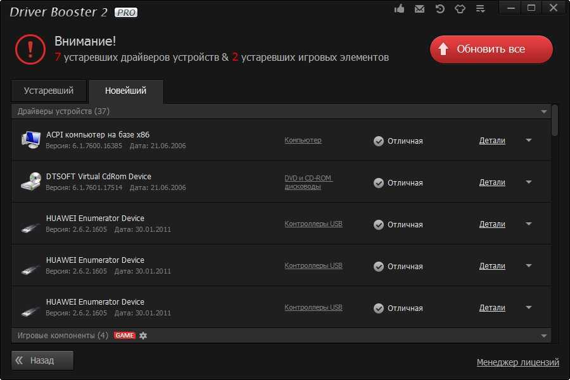Expand the Игровые компоненты (4) section

[543, 335]
